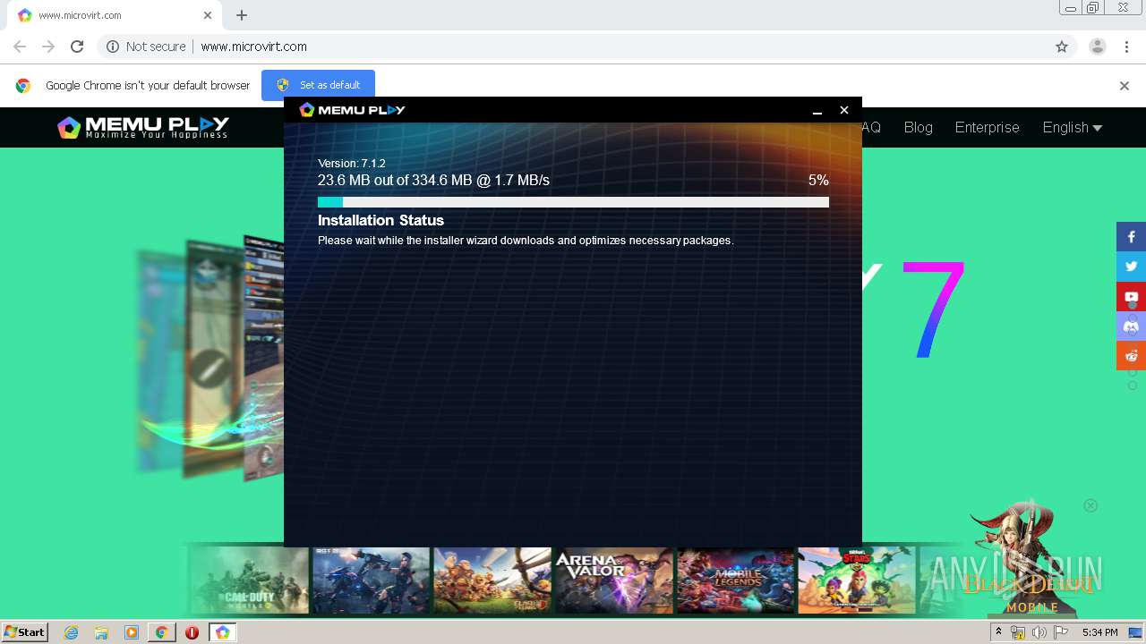Open Opera browser from taskbar
The width and height of the screenshot is (1146, 644).
click(x=192, y=632)
